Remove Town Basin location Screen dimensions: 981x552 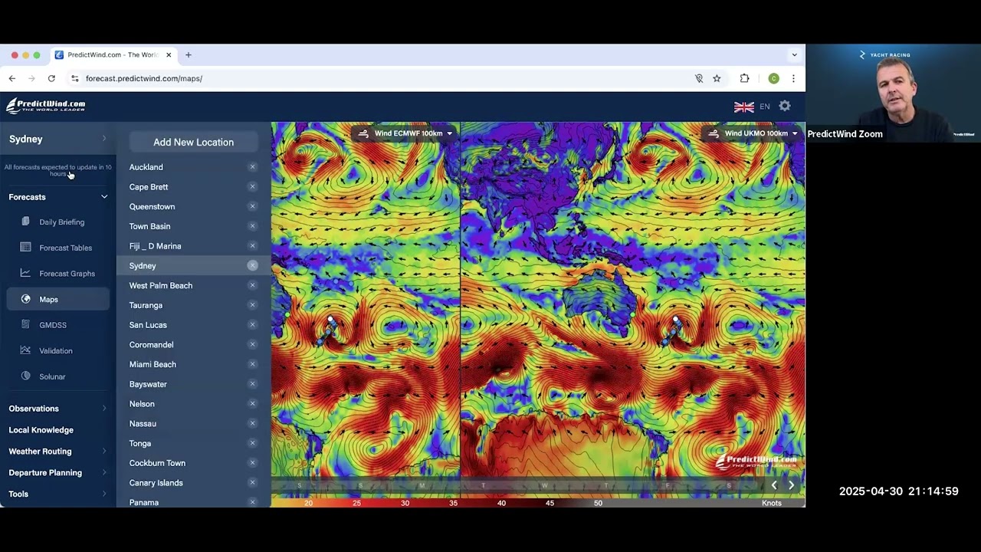252,226
